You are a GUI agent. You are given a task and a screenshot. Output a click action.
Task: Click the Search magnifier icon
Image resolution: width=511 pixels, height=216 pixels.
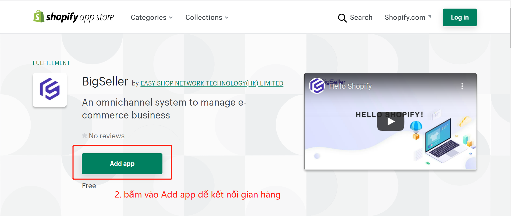coord(342,18)
